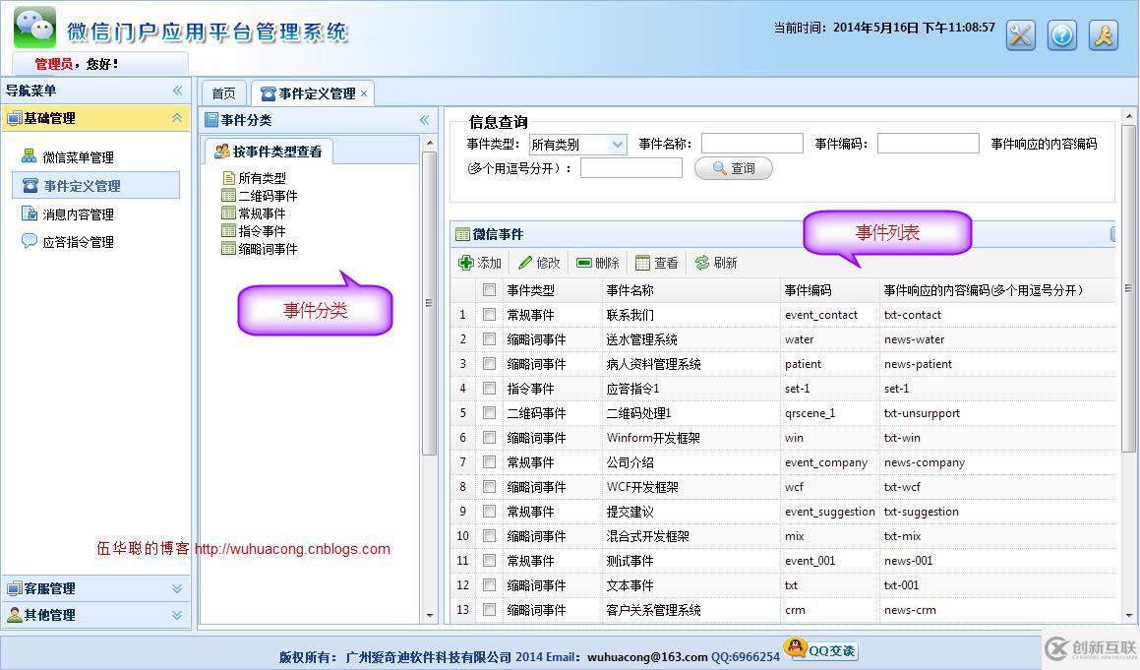Select 所有类型 tree node
The height and width of the screenshot is (670, 1140).
click(254, 177)
